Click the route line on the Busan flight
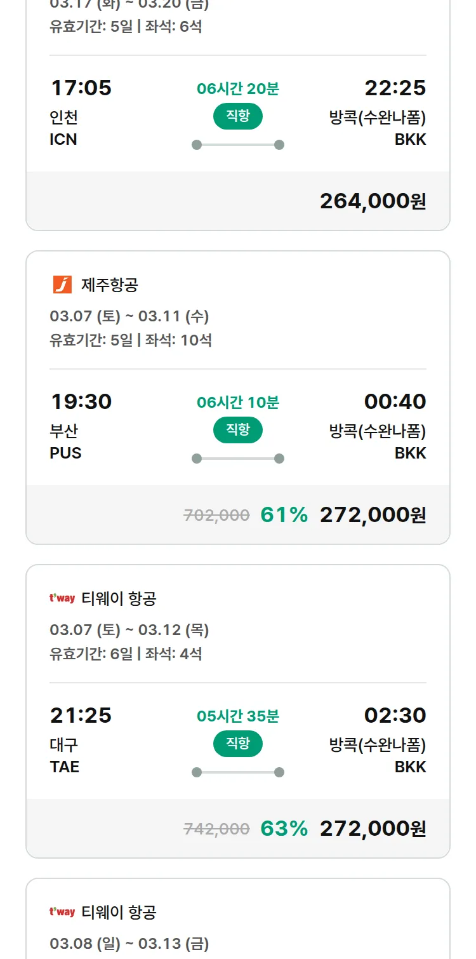The image size is (476, 959). (x=238, y=459)
